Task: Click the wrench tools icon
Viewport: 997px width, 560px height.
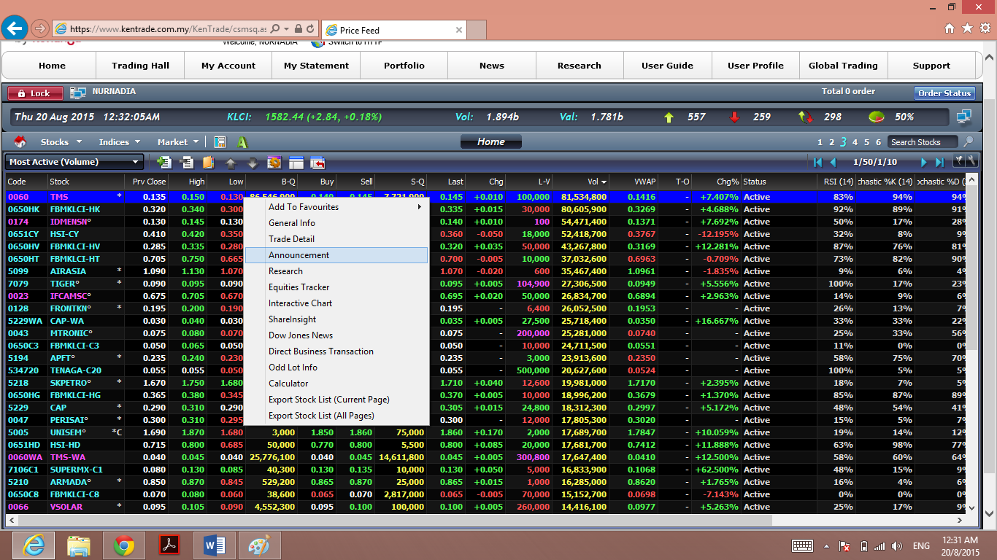Action: click(x=971, y=161)
